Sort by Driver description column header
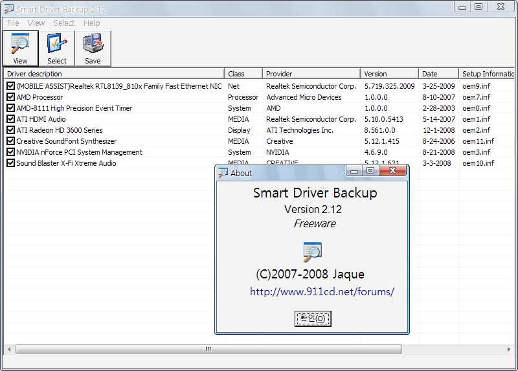This screenshot has width=518, height=371. coord(114,74)
